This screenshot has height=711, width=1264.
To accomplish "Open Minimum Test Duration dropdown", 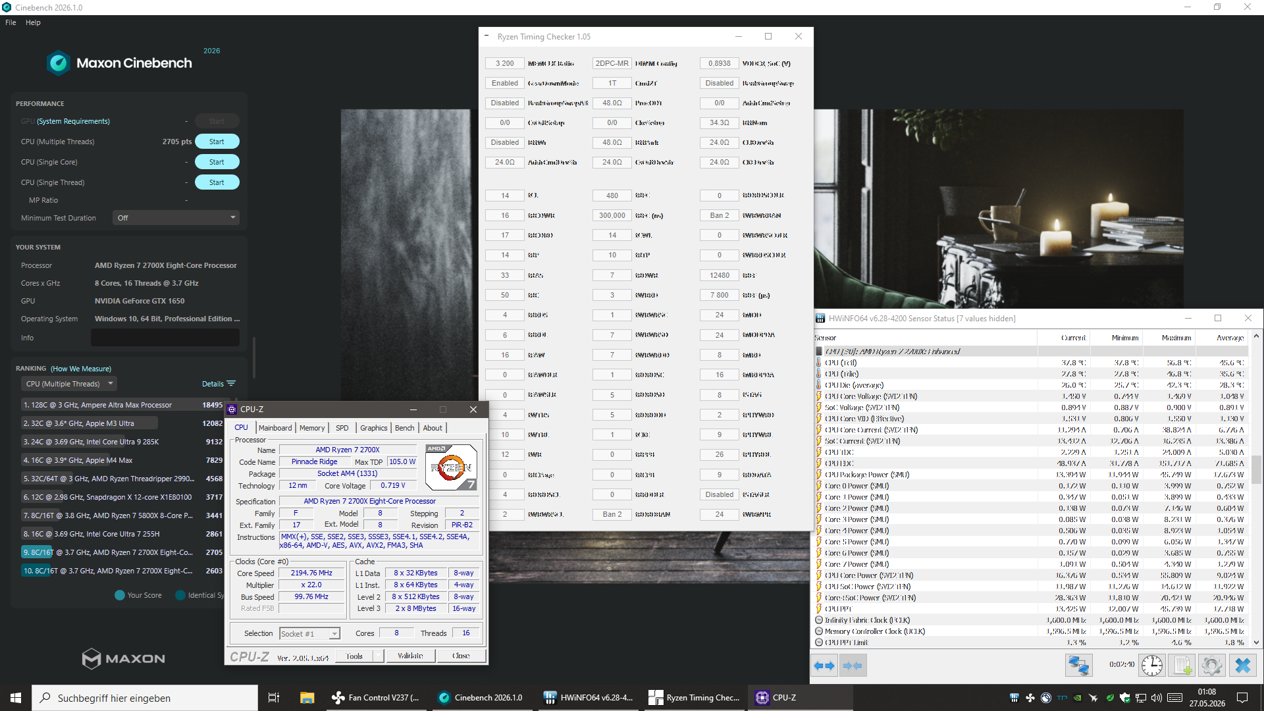I will [x=176, y=218].
